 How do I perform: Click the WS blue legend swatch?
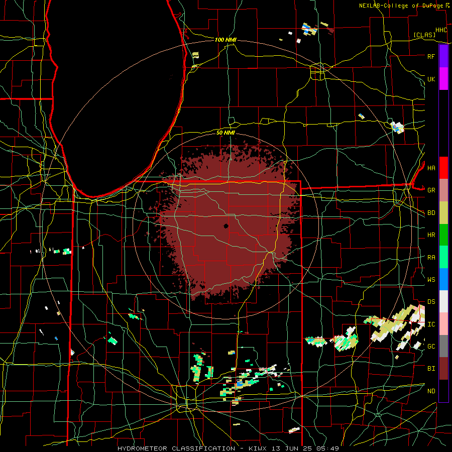(443, 279)
